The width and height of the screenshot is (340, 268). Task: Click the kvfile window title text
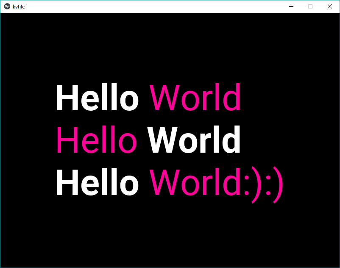19,7
